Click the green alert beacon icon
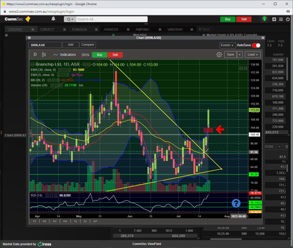The height and width of the screenshot is (248, 293). 264,19
